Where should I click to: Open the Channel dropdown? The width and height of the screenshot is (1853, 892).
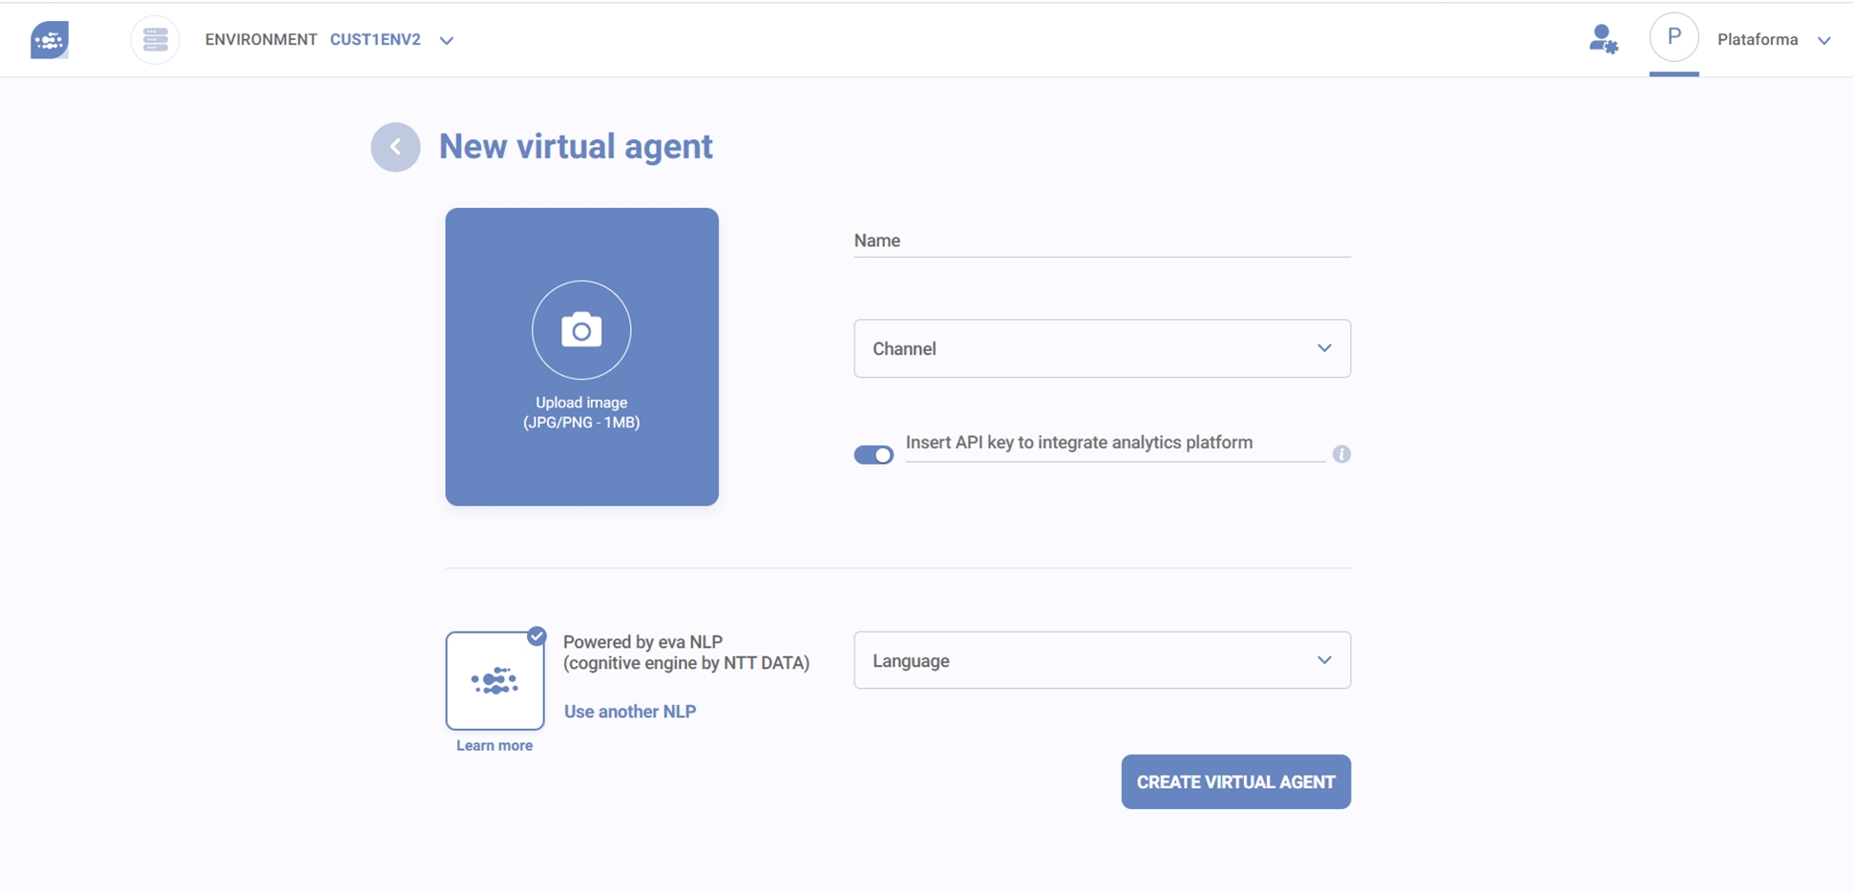(x=1102, y=348)
